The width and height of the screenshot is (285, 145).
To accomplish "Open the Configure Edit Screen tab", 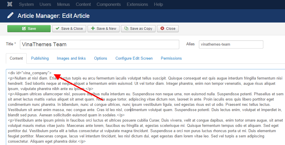I will click(134, 58).
